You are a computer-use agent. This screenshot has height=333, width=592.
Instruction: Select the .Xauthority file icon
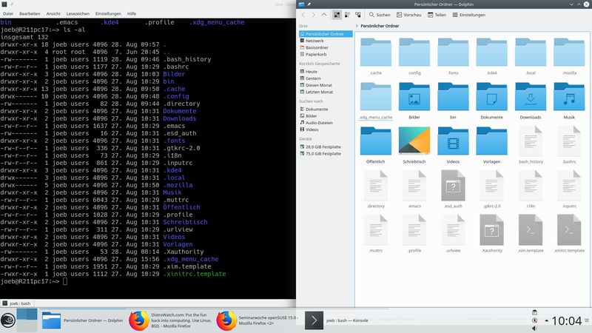pos(491,230)
